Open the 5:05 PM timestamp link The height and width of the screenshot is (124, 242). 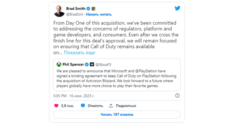click(74, 96)
